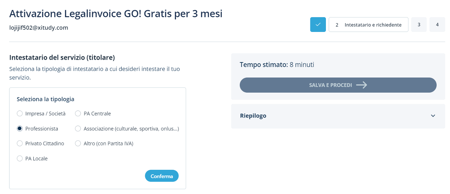The width and height of the screenshot is (450, 194).
Task: Expand the Riepilogo chevron
Action: pos(433,116)
